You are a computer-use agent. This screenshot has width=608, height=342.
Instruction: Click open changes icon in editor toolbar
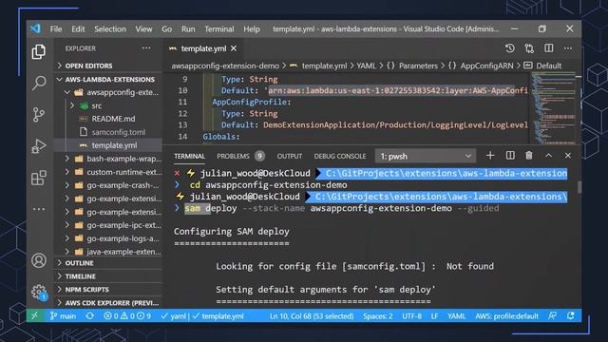(529, 48)
